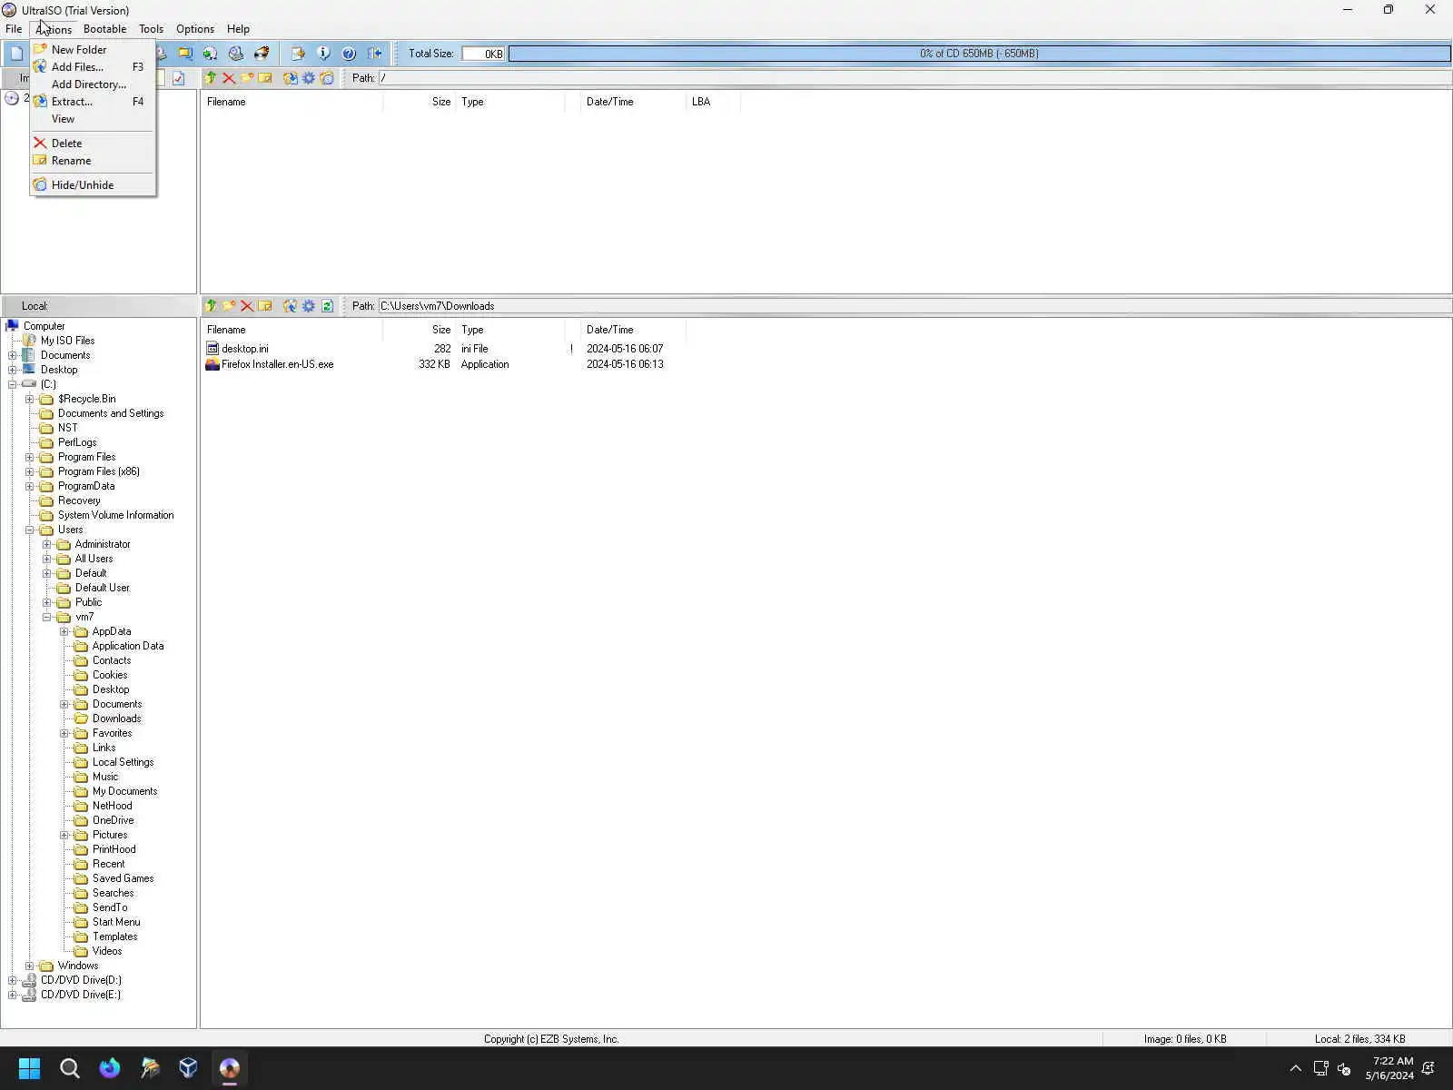Click the Burn CD/DVD image icon
This screenshot has width=1453, height=1090.
[x=262, y=54]
